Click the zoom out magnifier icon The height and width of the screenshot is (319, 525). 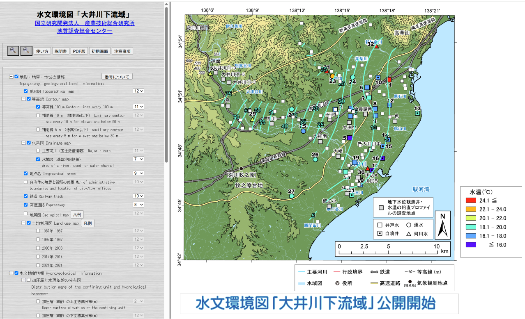point(26,51)
